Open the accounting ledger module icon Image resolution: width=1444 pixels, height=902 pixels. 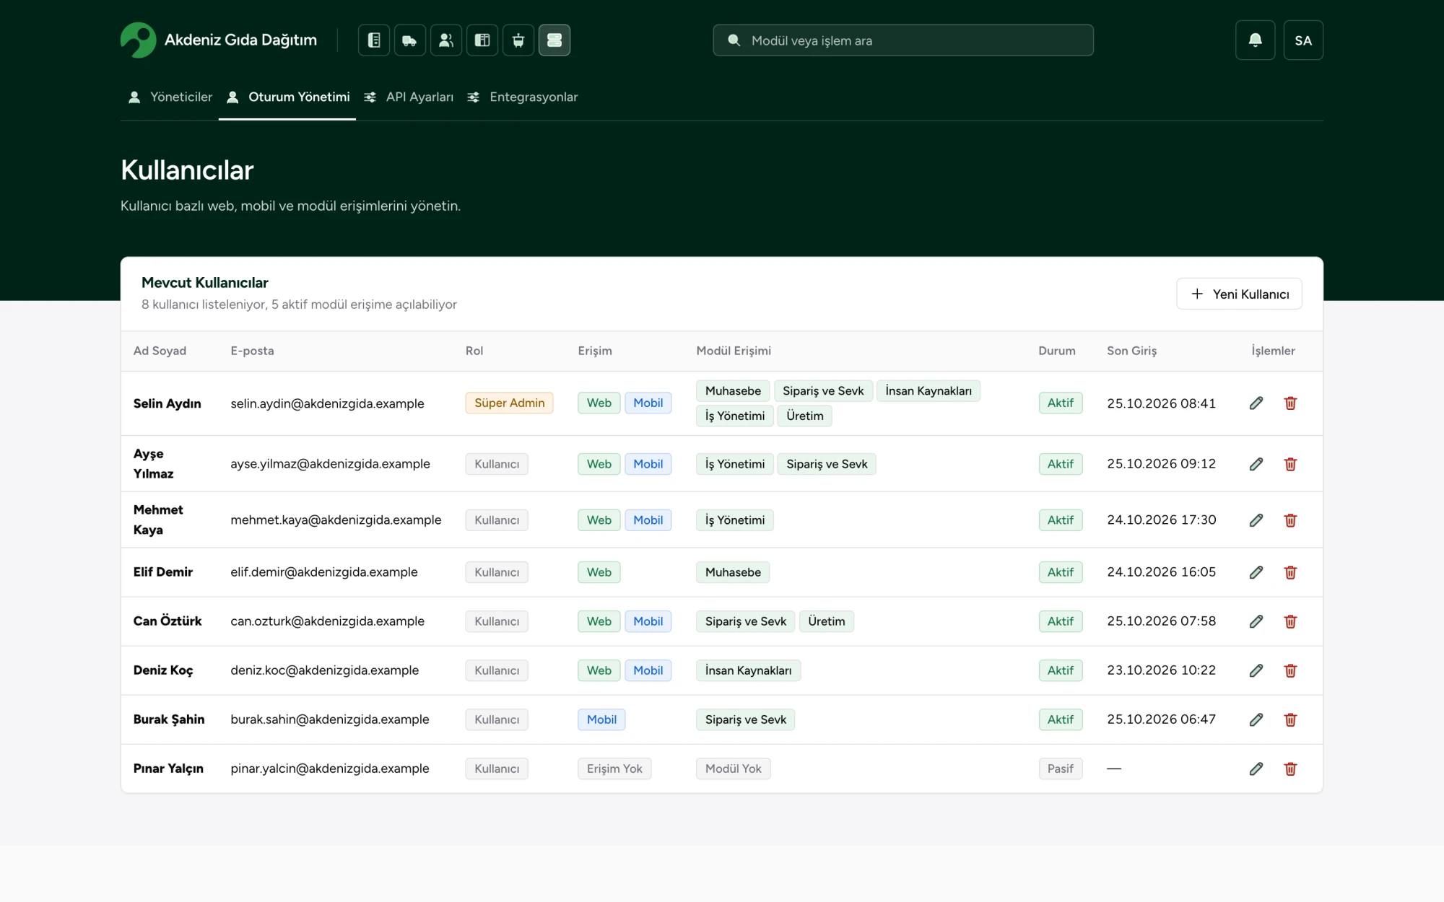click(x=374, y=40)
